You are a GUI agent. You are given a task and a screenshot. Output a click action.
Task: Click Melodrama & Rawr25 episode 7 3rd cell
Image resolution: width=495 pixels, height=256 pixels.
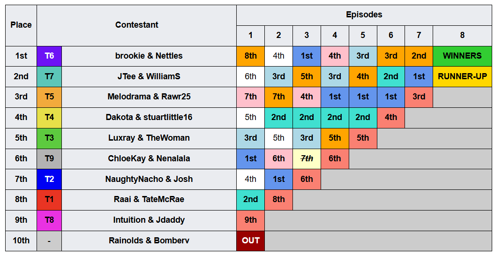tap(419, 97)
